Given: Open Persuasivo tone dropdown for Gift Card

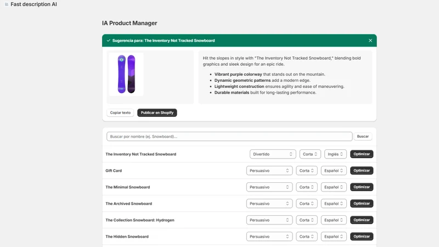Looking at the screenshot, I should pos(269,171).
